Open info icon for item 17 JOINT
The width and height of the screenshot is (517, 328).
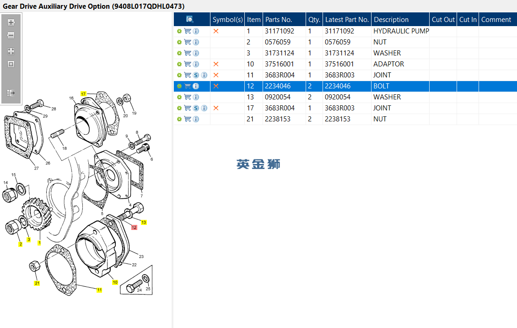click(204, 108)
